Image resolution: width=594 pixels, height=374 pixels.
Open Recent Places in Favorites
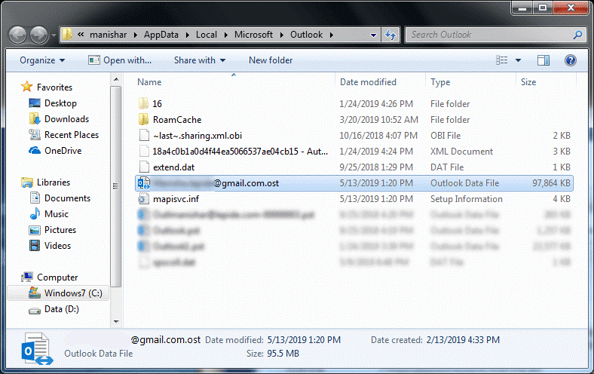[71, 135]
